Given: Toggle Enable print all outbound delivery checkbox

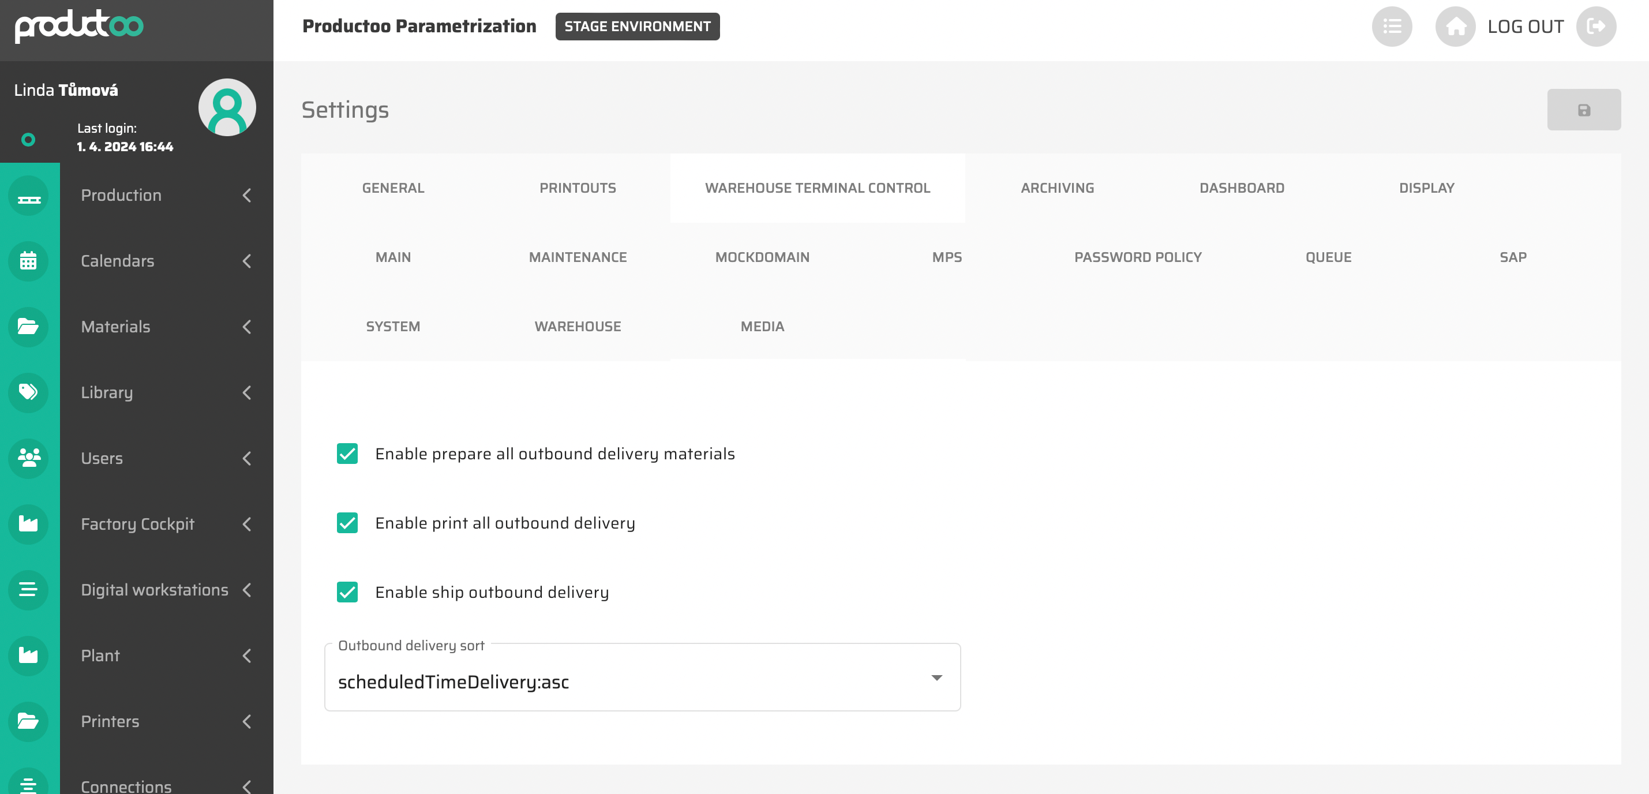Looking at the screenshot, I should pos(347,522).
